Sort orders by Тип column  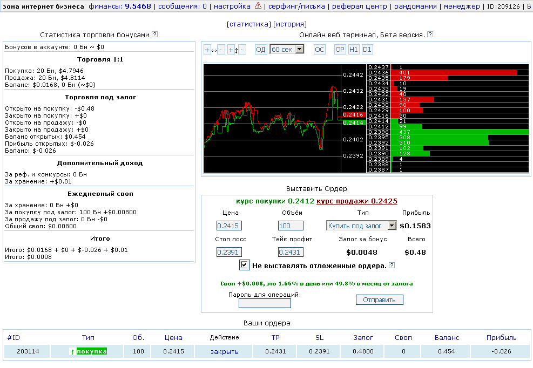click(88, 337)
